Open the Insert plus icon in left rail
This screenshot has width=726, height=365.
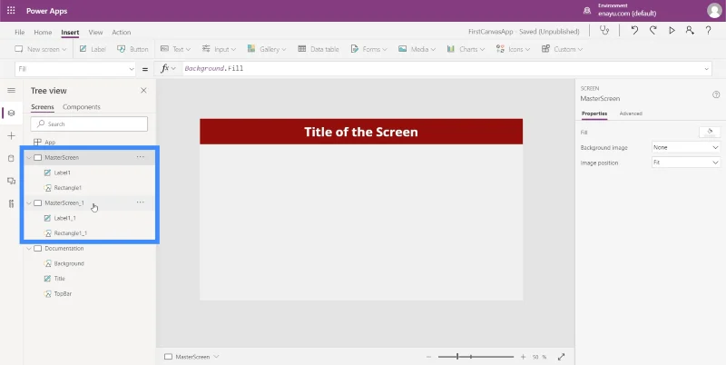pos(12,135)
